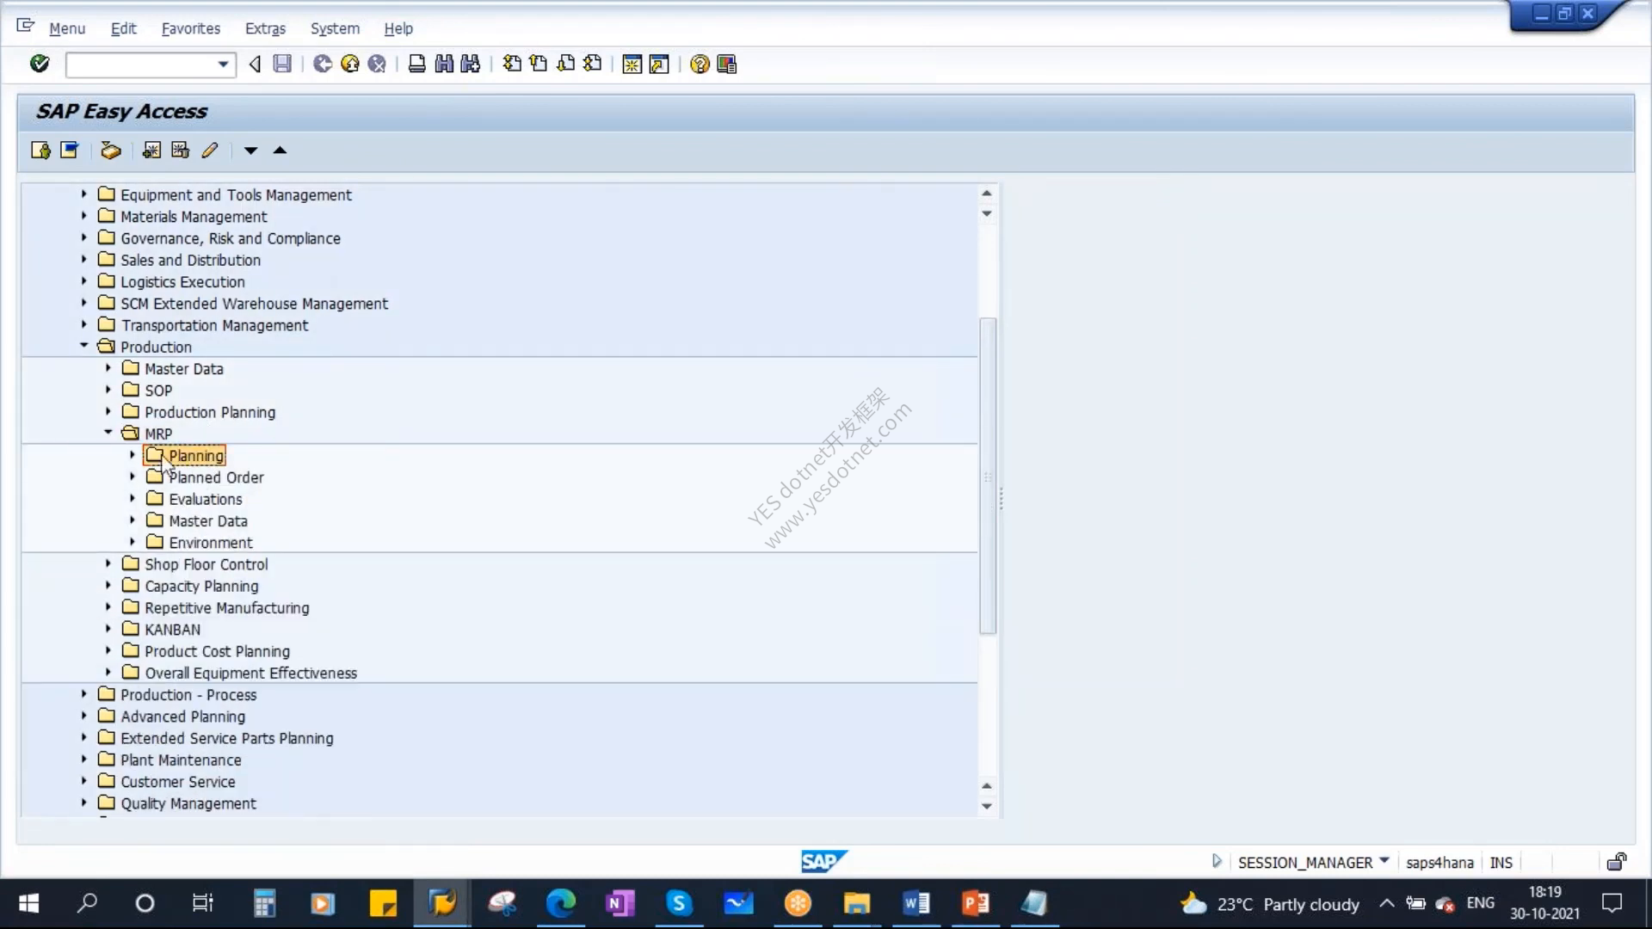Viewport: 1652px width, 929px height.
Task: Open the Help question-mark icon
Action: click(700, 65)
